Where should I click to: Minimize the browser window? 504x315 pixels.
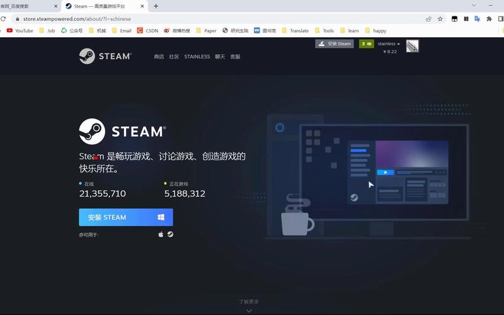click(x=491, y=6)
